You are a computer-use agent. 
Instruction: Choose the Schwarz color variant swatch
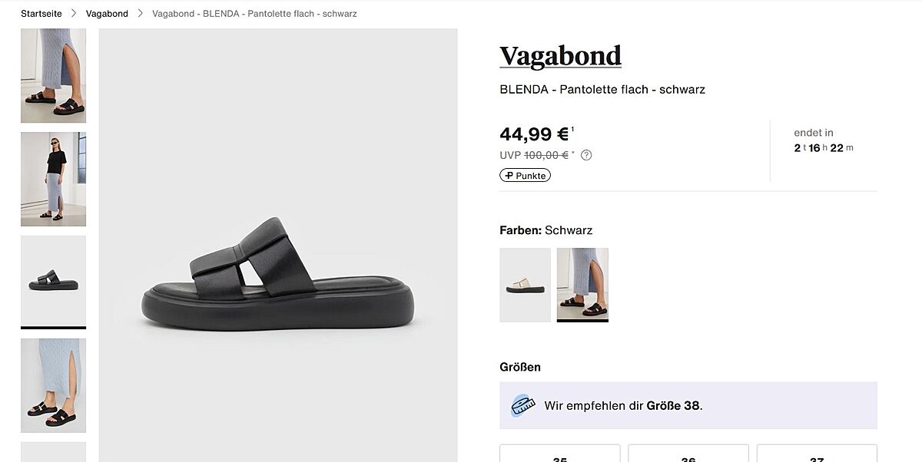[582, 285]
